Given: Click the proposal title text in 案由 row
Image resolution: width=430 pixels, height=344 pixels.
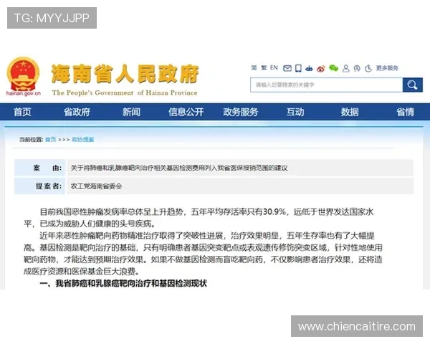Looking at the screenshot, I should coord(179,168).
